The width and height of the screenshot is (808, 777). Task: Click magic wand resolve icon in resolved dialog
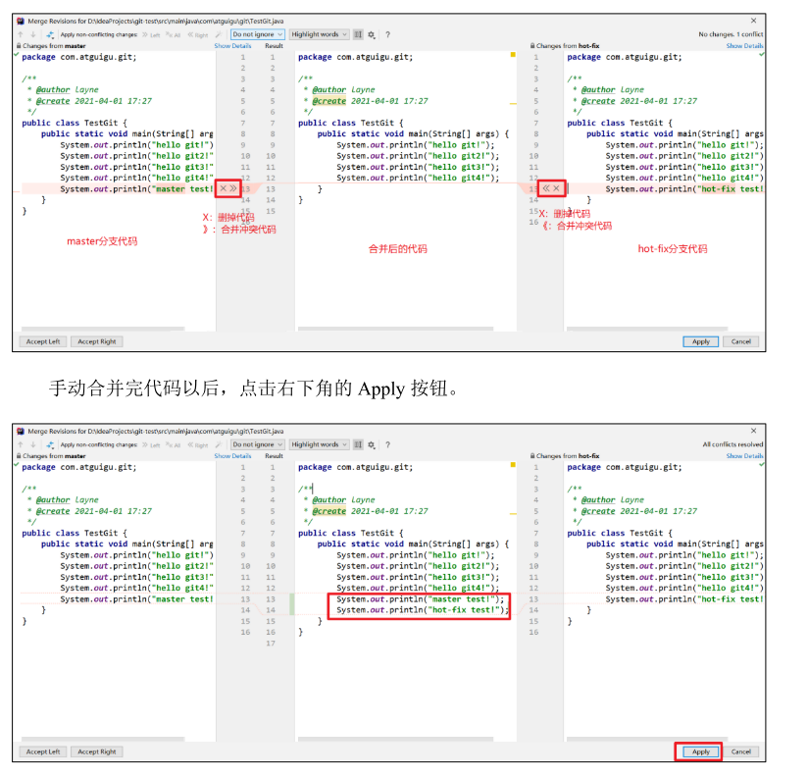(219, 444)
